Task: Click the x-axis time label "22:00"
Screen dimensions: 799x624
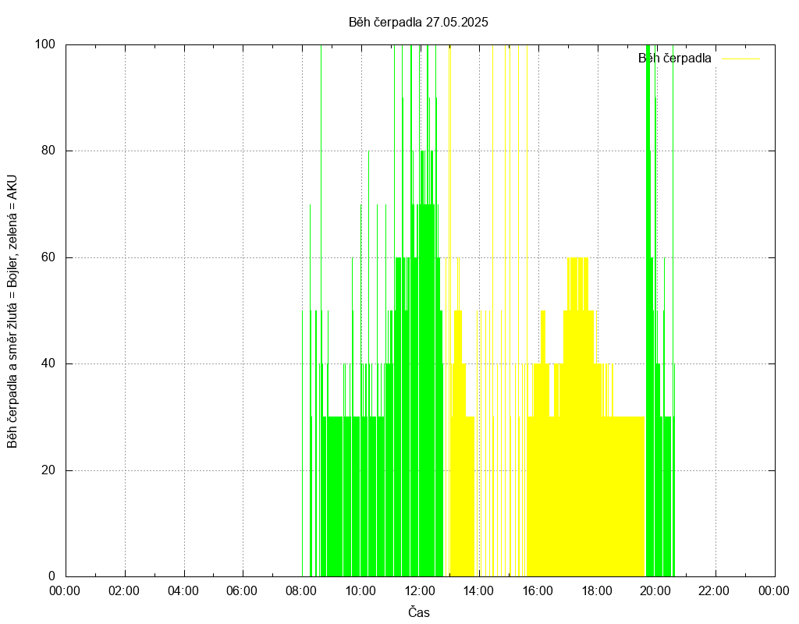Action: (714, 591)
